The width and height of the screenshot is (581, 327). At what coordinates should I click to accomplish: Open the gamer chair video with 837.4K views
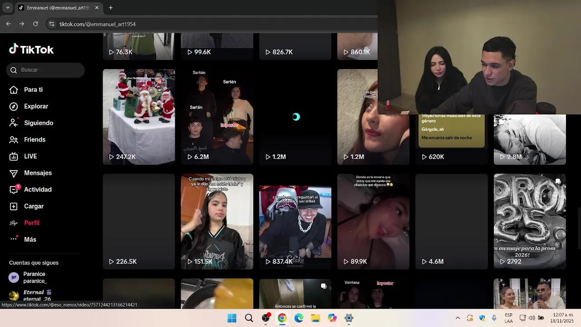click(295, 222)
